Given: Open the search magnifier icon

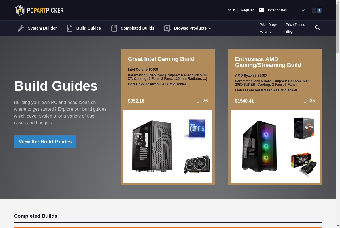Looking at the screenshot, I should (317, 28).
